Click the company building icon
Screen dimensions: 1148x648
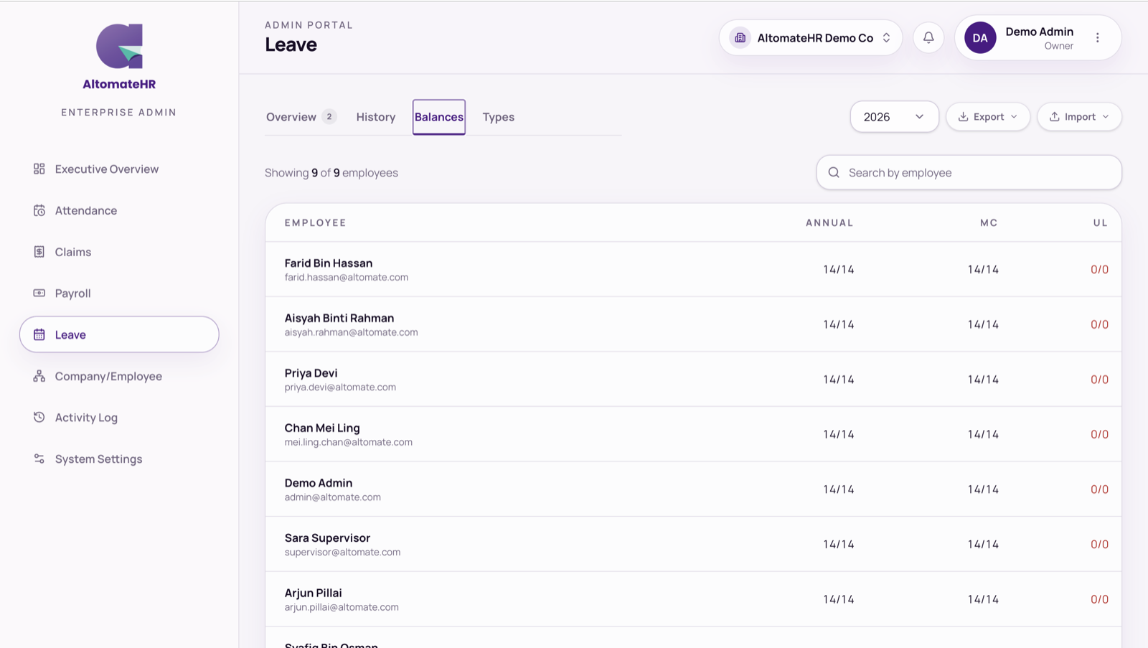pyautogui.click(x=740, y=37)
